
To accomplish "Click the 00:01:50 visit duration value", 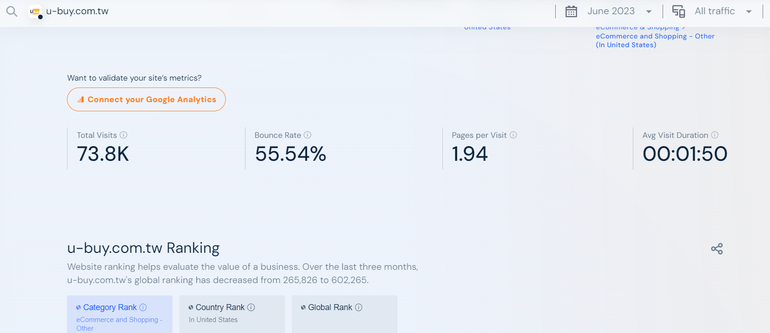I will 685,154.
